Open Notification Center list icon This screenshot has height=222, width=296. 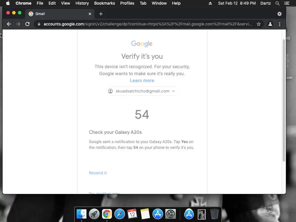[x=286, y=3]
